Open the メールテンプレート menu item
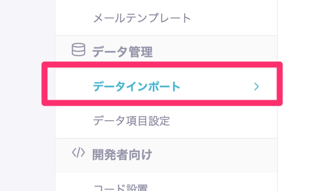Image resolution: width=318 pixels, height=191 pixels. [166, 18]
